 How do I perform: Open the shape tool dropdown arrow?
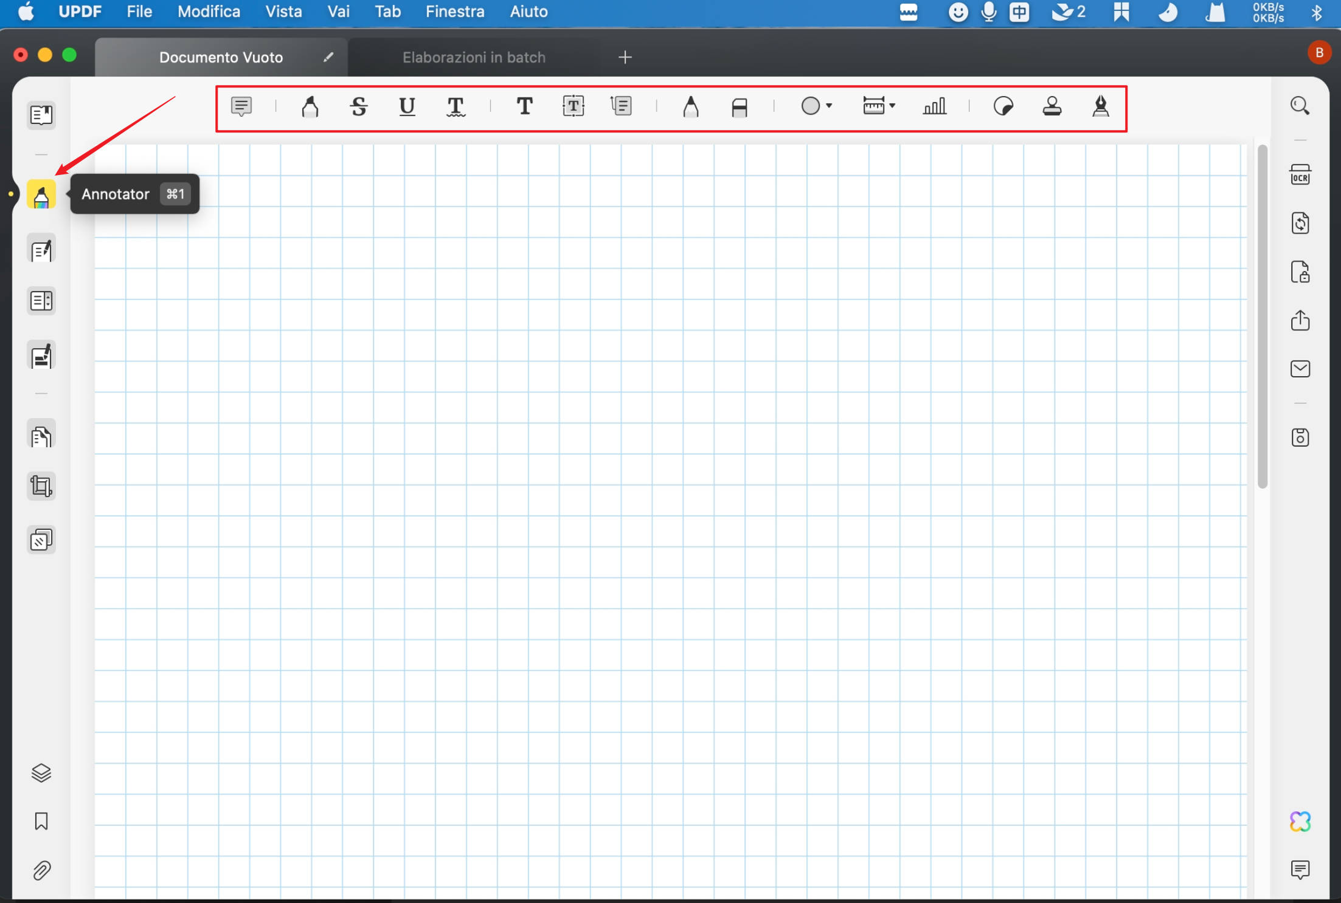click(x=829, y=106)
